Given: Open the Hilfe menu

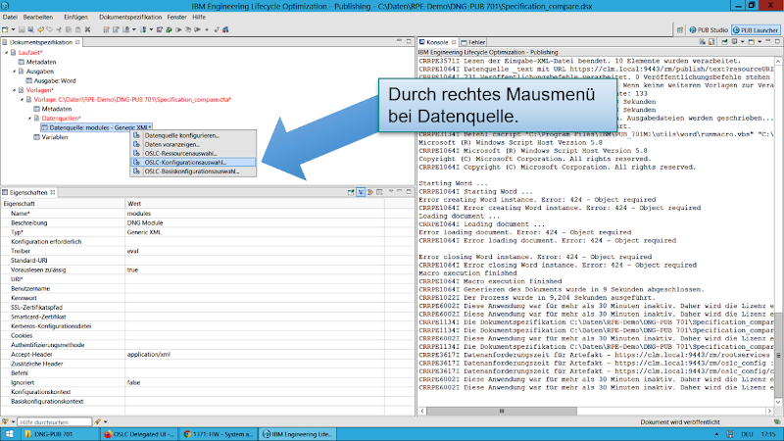Looking at the screenshot, I should 199,17.
